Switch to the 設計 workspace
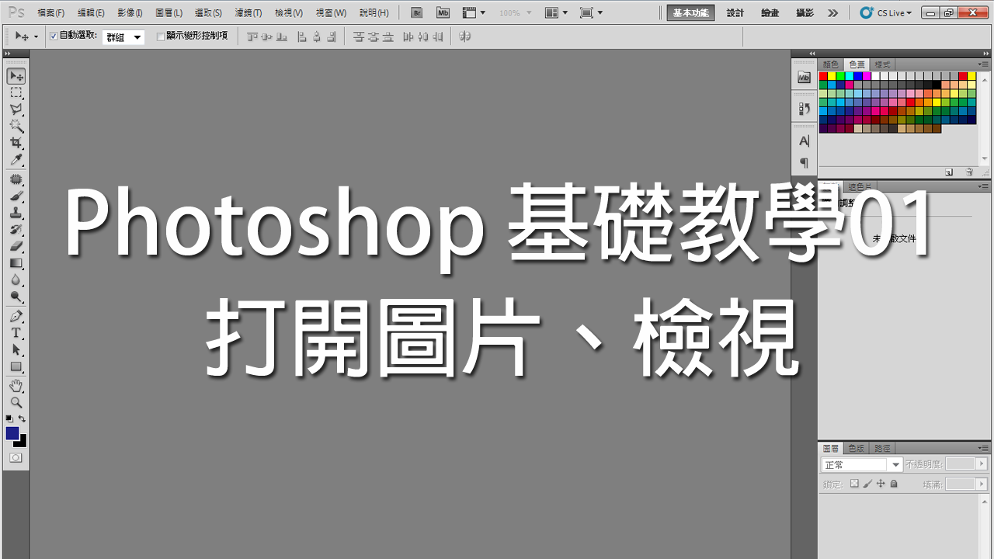Screen dimensions: 994x559 point(735,13)
